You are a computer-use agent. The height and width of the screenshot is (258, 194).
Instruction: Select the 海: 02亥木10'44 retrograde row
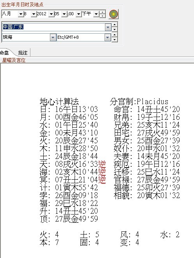pyautogui.click(x=73, y=172)
